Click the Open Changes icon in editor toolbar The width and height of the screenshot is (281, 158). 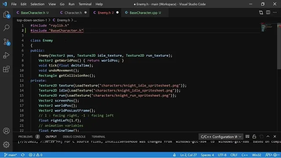pos(261,13)
